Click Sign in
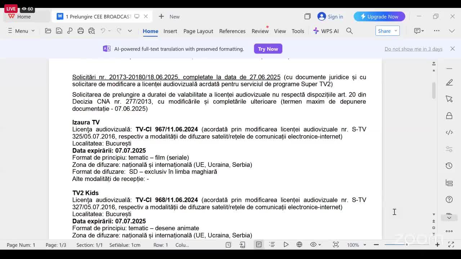Image resolution: width=461 pixels, height=259 pixels. 330,17
